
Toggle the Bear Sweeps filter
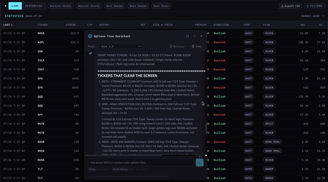pyautogui.click(x=138, y=6)
